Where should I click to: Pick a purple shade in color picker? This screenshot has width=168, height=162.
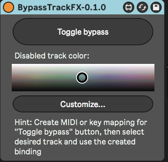coord(128,77)
